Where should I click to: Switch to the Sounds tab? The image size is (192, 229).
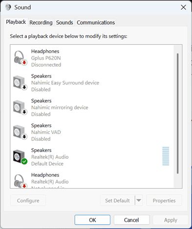coord(64,22)
